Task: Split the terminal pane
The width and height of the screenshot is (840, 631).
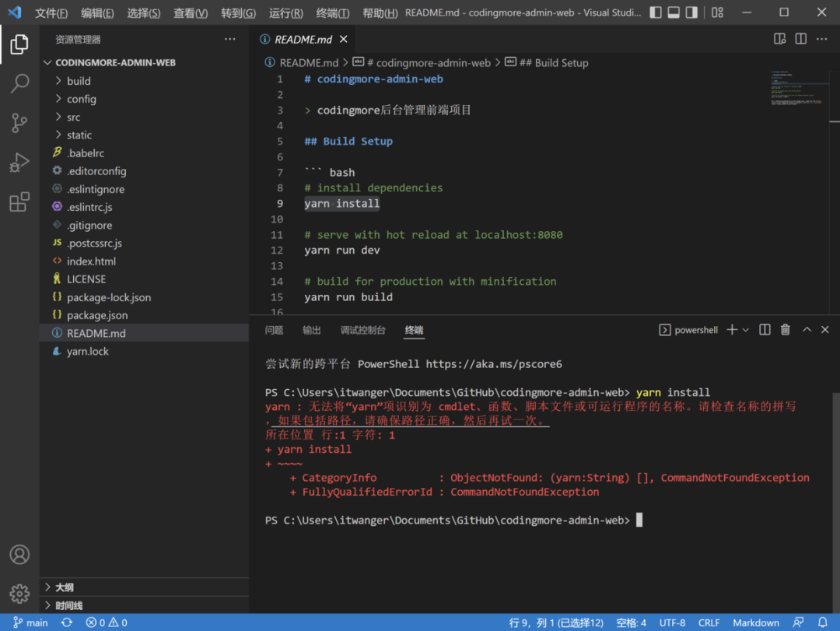Action: click(x=765, y=330)
